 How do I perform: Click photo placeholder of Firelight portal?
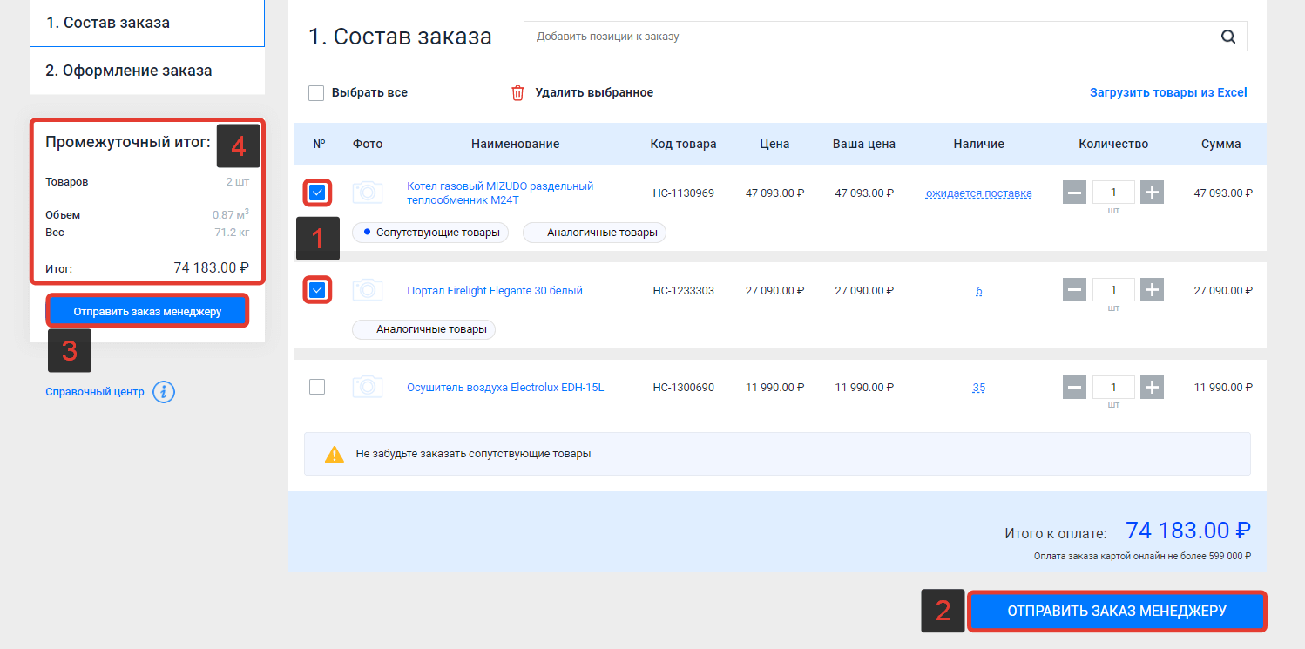tap(368, 290)
